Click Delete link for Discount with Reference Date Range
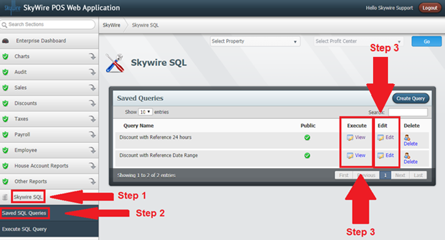The image size is (445, 240). (x=411, y=162)
